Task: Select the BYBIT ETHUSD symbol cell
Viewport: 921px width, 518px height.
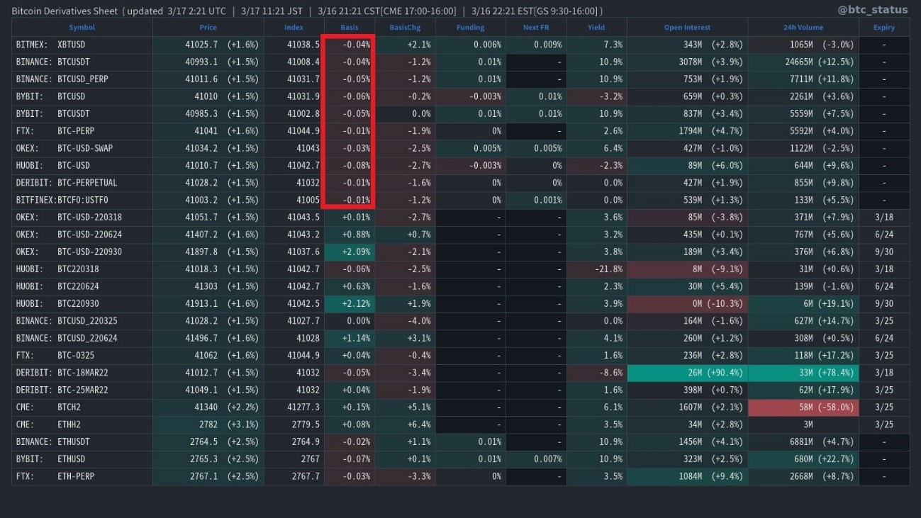Action: 82,459
